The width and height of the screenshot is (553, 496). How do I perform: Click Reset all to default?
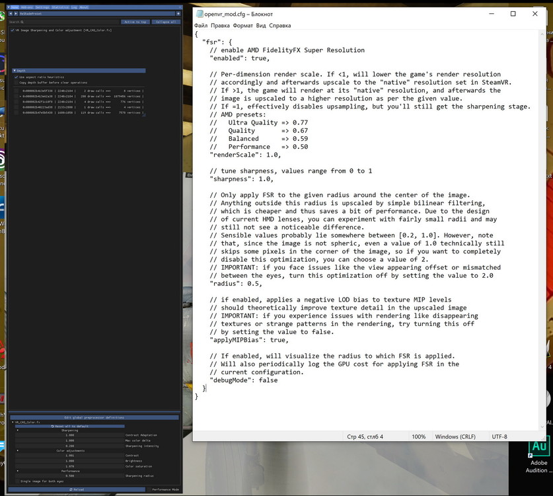pyautogui.click(x=70, y=426)
